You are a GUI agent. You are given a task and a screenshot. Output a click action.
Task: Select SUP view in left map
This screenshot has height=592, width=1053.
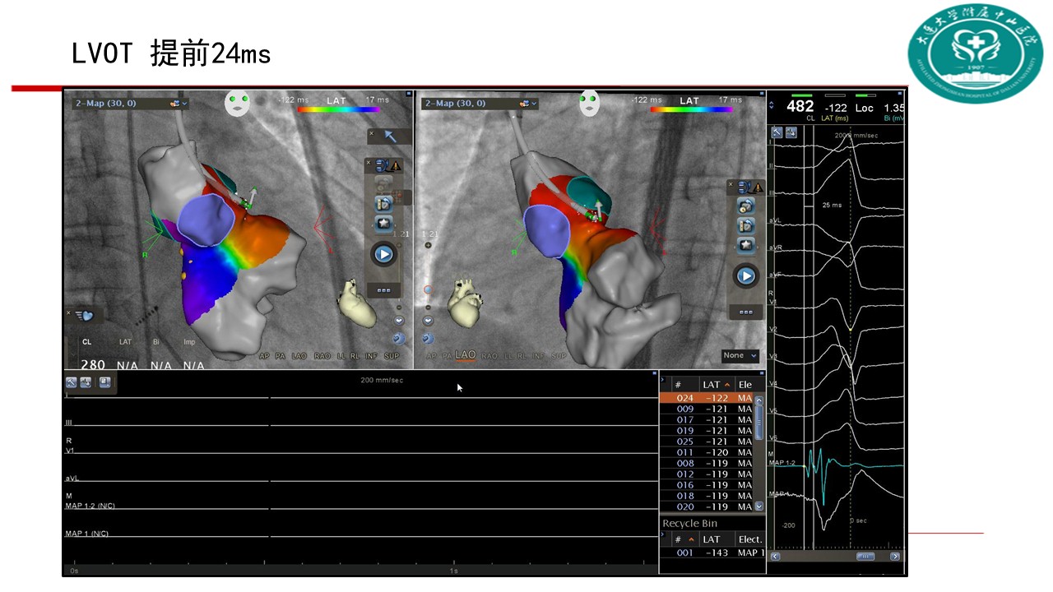click(x=392, y=356)
